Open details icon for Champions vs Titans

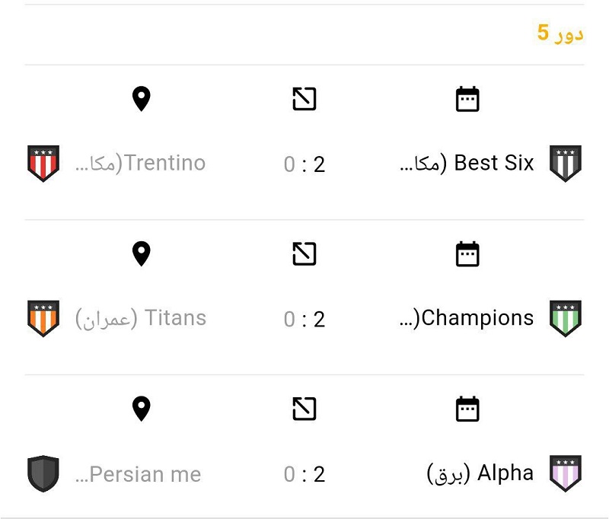pyautogui.click(x=304, y=254)
